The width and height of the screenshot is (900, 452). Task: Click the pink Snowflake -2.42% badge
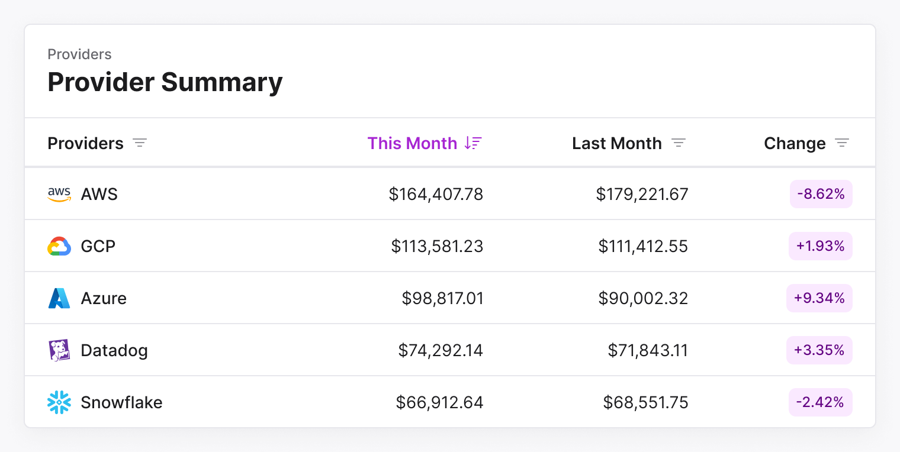point(821,402)
